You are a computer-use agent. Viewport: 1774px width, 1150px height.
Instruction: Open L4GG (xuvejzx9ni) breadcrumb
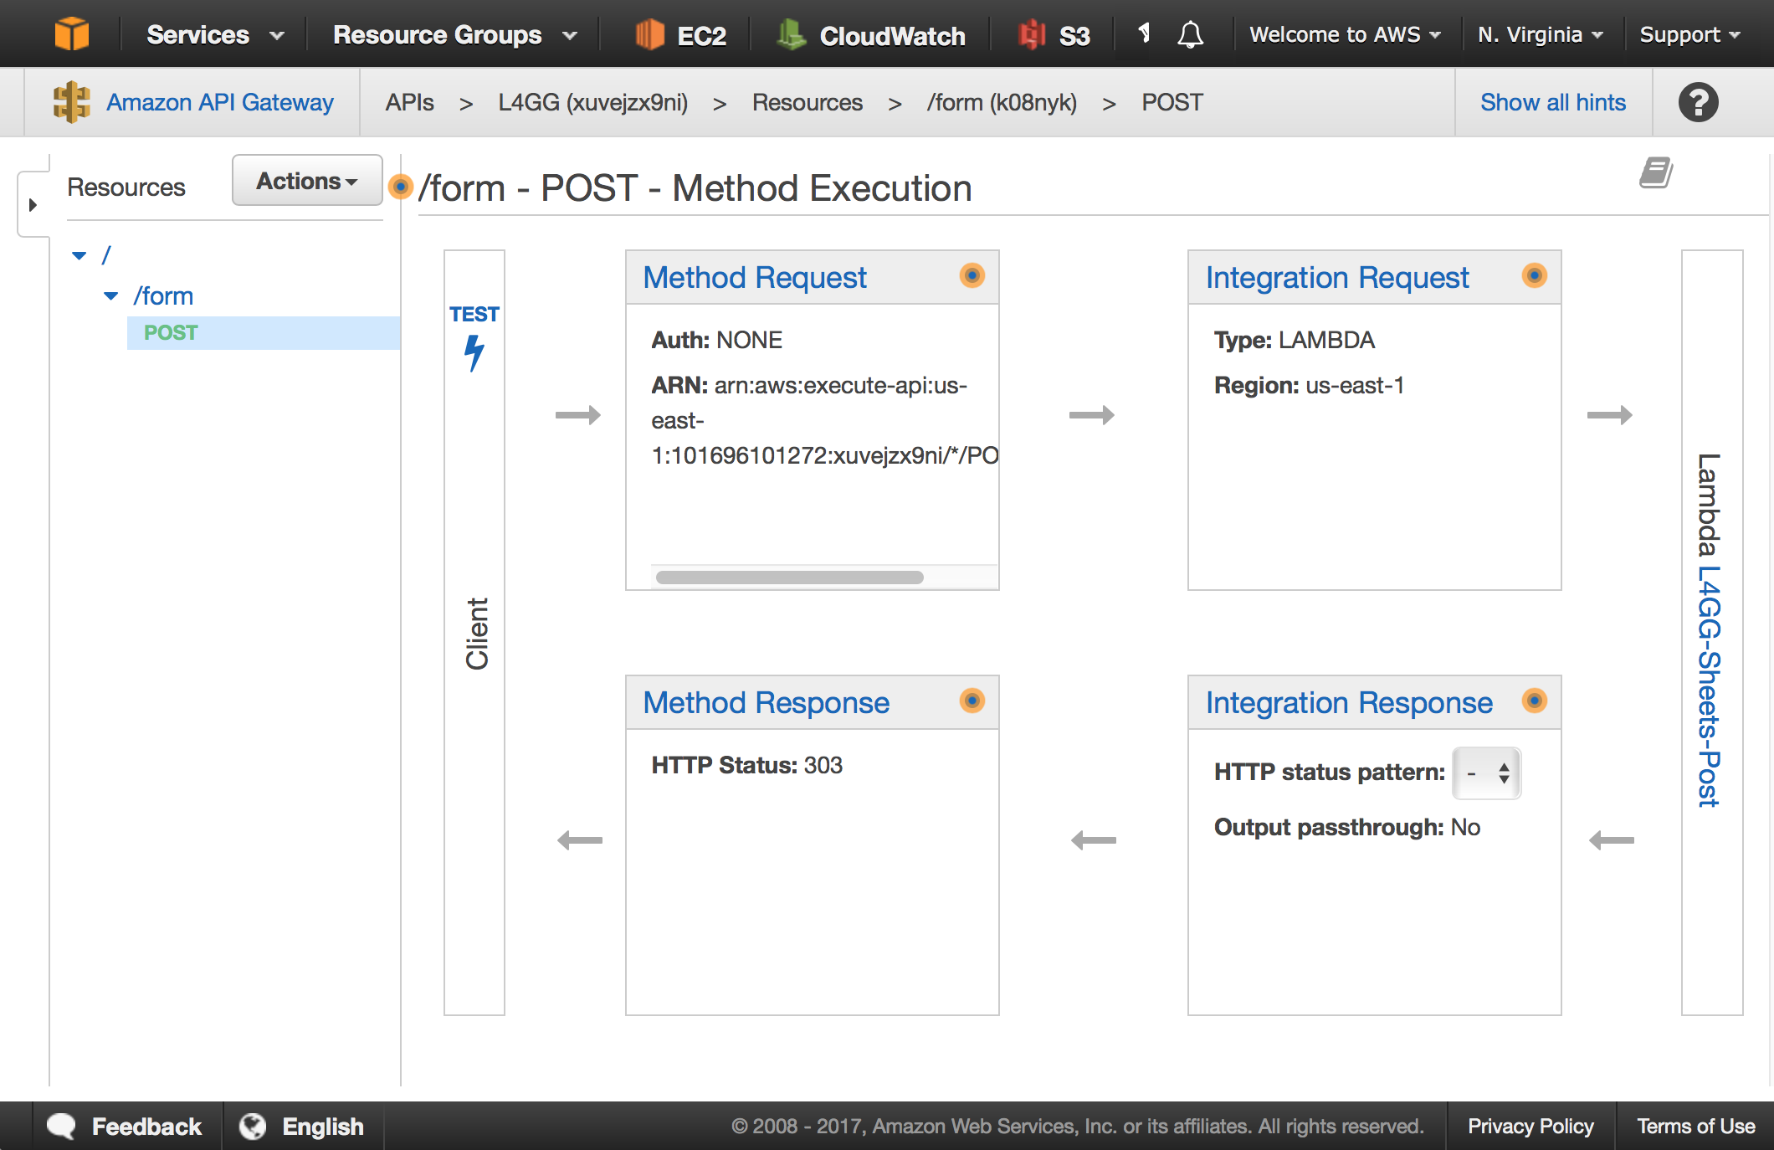[x=593, y=102]
